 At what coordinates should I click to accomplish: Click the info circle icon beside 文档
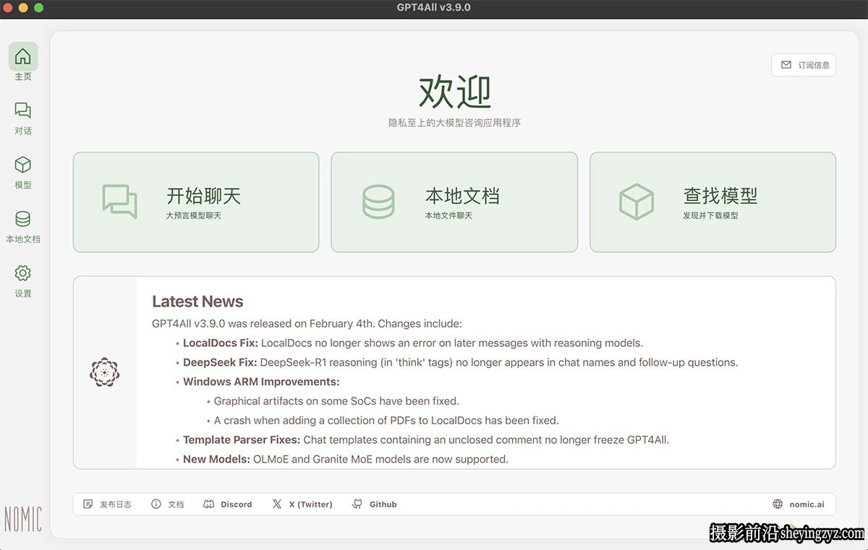156,504
